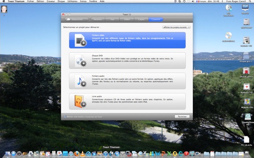Viewport: 254px width, 158px height.
Task: Click the Disque DVD disc gear icon
Action: click(x=81, y=61)
